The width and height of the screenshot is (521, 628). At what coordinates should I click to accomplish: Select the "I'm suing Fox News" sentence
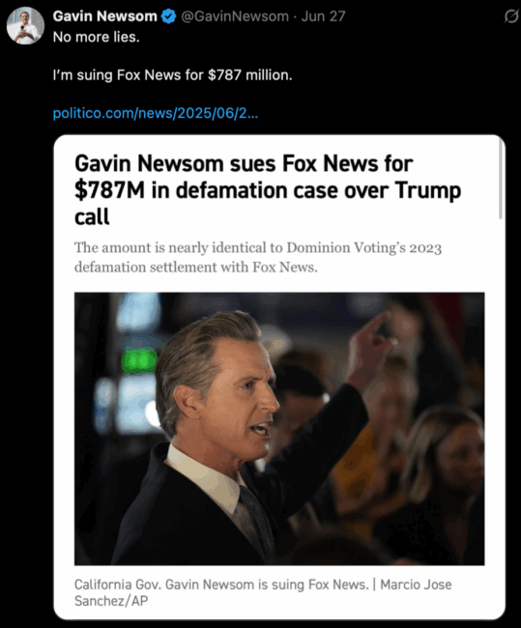point(172,75)
